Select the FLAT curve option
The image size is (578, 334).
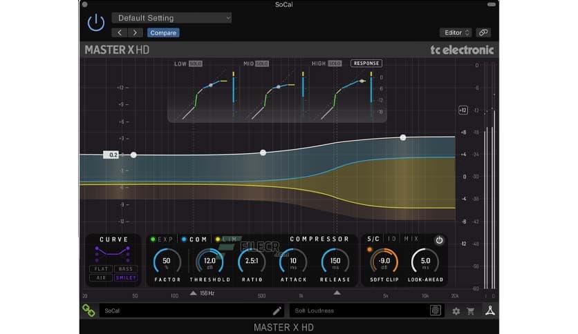(101, 269)
